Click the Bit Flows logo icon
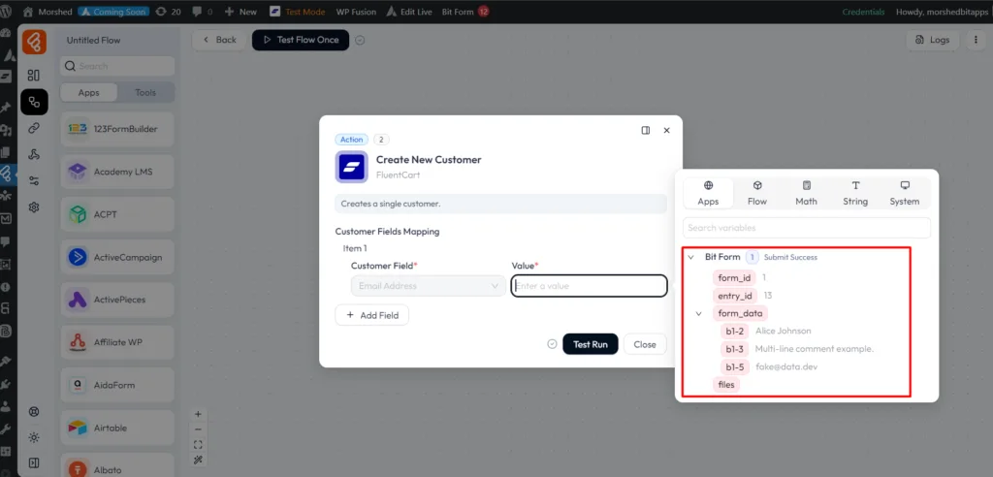The image size is (993, 477). click(x=34, y=42)
